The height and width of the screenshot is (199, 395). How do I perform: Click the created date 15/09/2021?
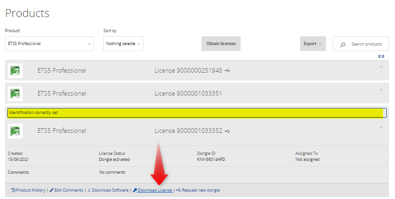click(x=18, y=159)
